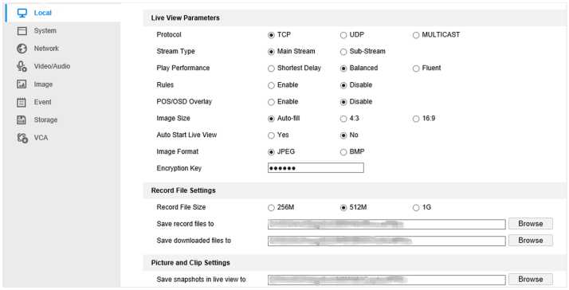The image size is (569, 290).
Task: Select the Storage disk icon
Action: pos(22,120)
